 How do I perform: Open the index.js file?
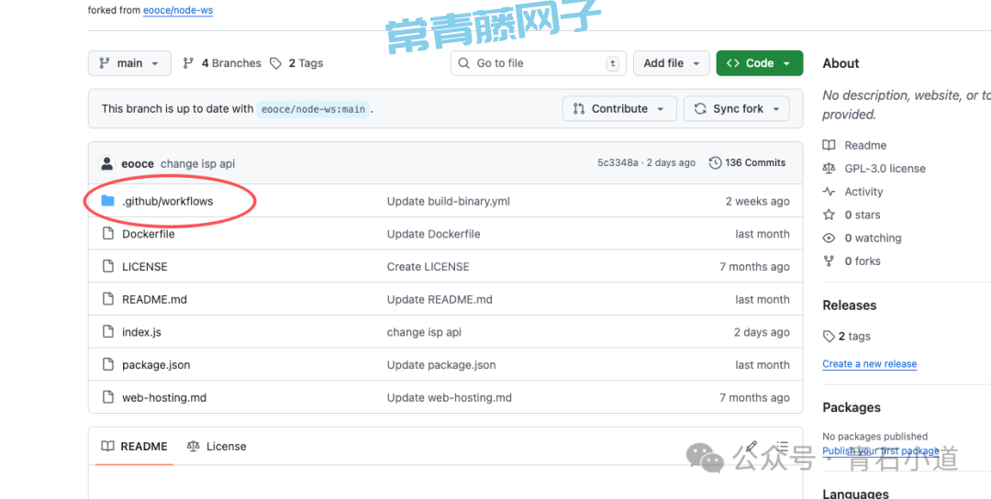tap(141, 332)
